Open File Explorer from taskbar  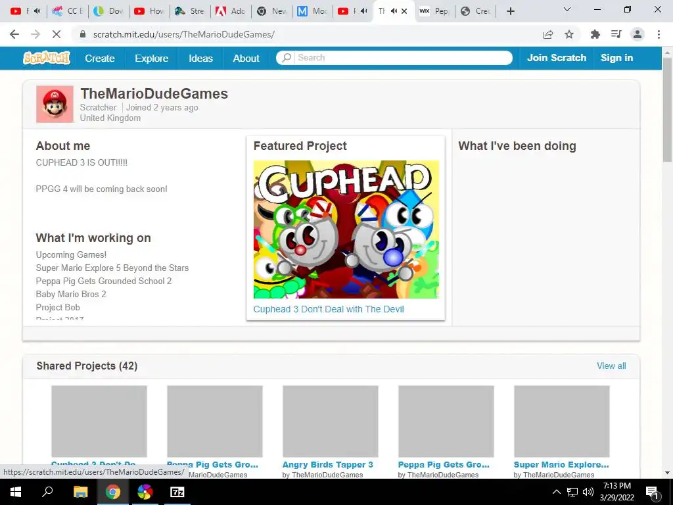(80, 492)
